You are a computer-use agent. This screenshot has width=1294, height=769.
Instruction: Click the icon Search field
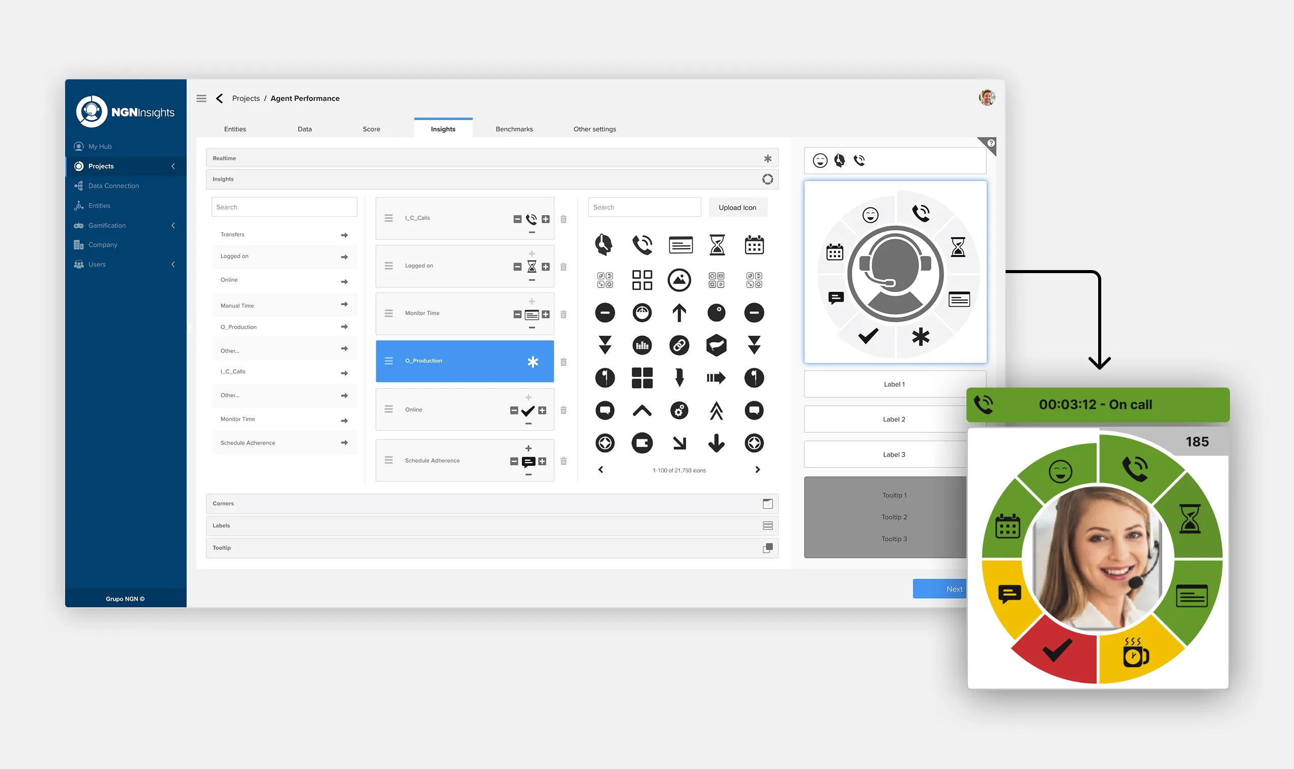644,207
